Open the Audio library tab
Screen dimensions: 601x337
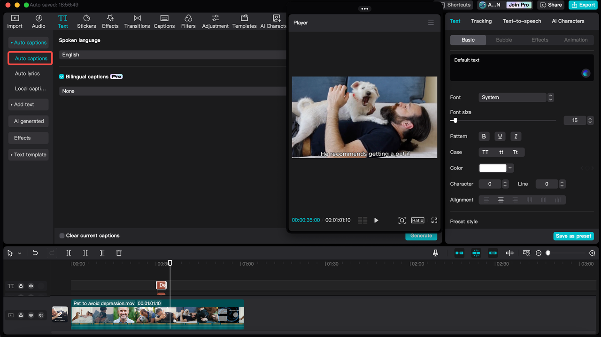click(x=39, y=21)
